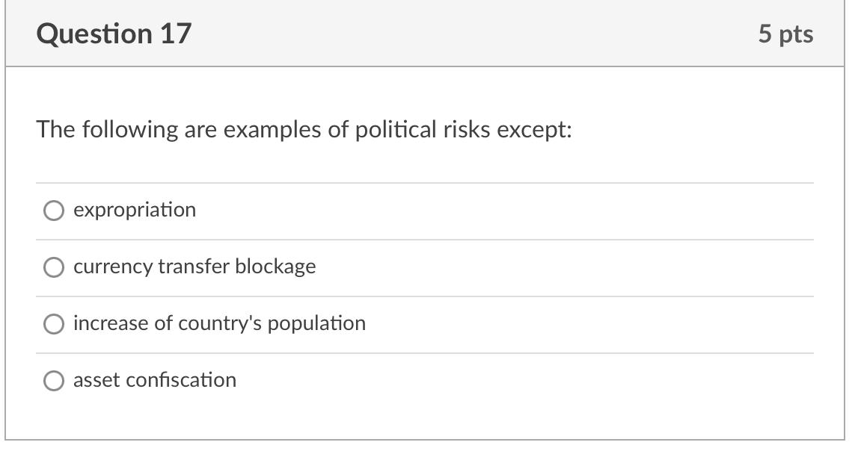Select the expropriation radio button
Image resolution: width=858 pixels, height=451 pixels.
point(53,211)
